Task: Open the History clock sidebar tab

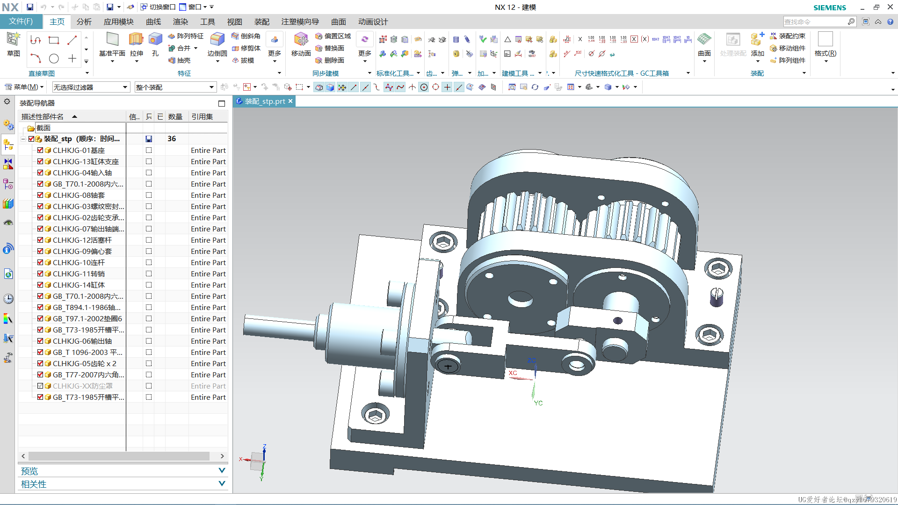Action: point(8,299)
